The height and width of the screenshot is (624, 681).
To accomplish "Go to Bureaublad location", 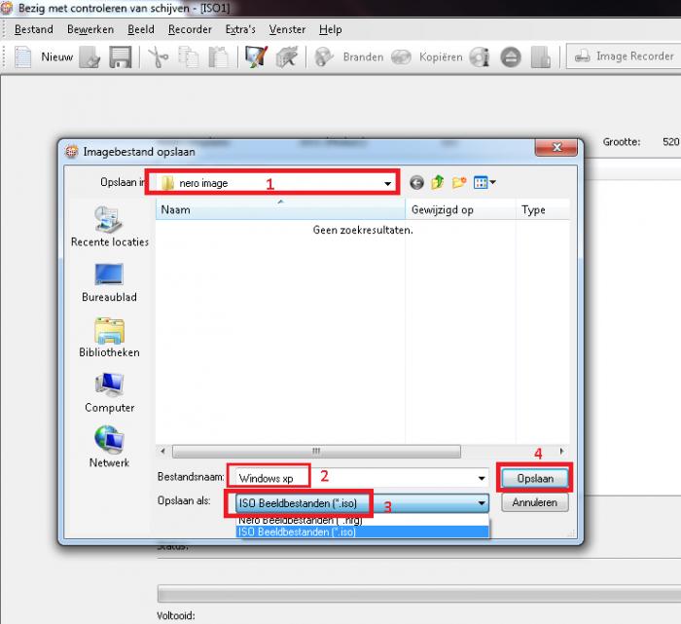I will point(109,282).
